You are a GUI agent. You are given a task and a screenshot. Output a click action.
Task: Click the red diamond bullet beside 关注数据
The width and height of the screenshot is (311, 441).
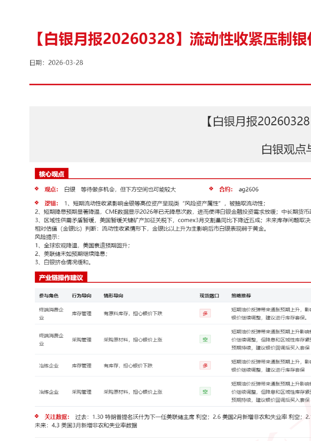coord(37,416)
